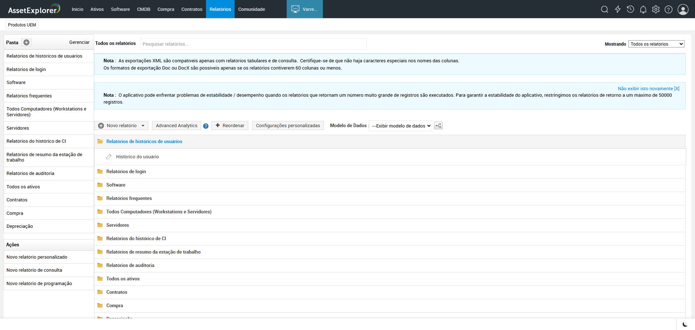Click the help question mark in header
The width and height of the screenshot is (695, 330).
[669, 9]
